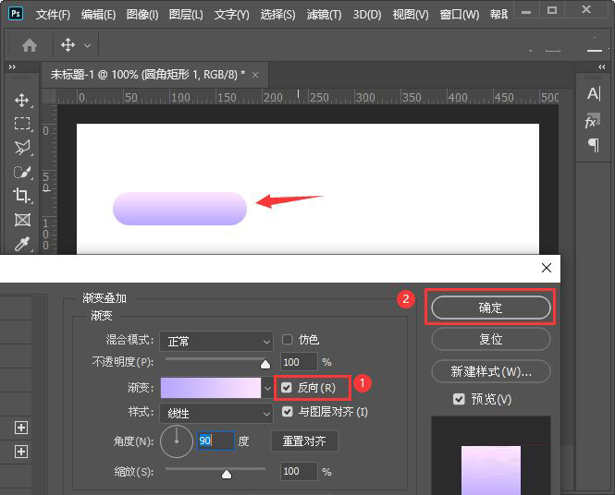The height and width of the screenshot is (495, 615).
Task: Open the 图层(L) menu
Action: click(186, 15)
